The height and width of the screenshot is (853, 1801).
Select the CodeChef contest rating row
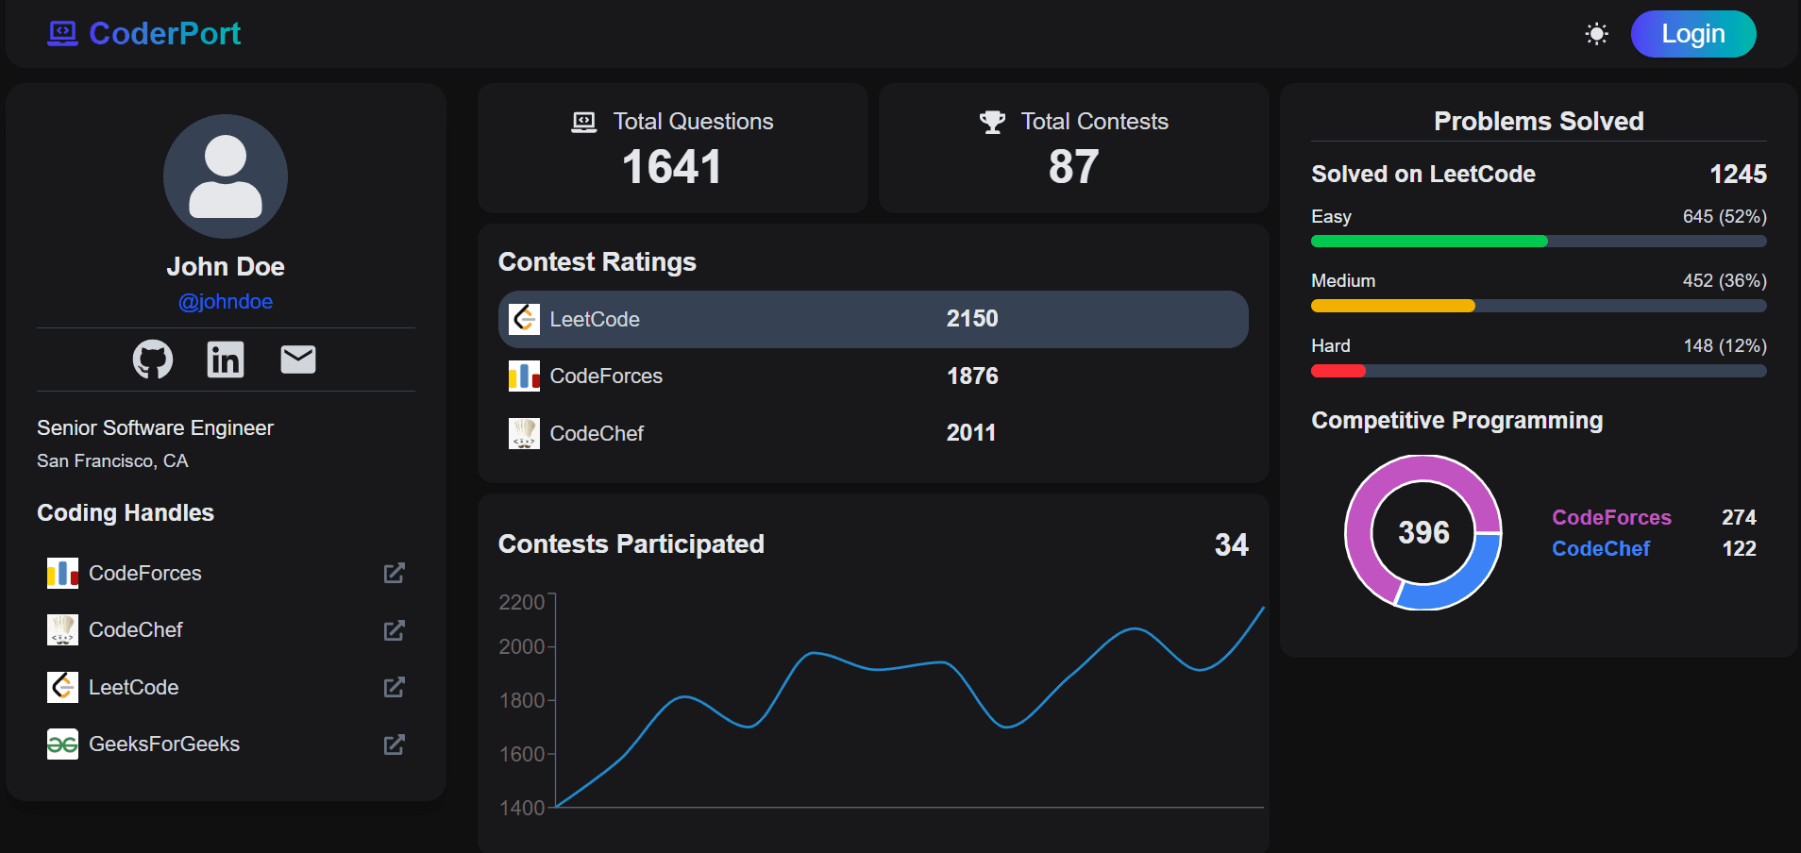coord(872,433)
